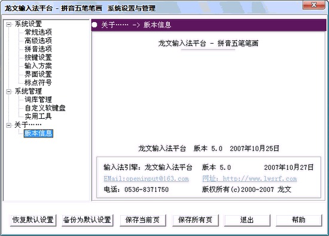Open the 拼音选项 page

click(x=38, y=49)
